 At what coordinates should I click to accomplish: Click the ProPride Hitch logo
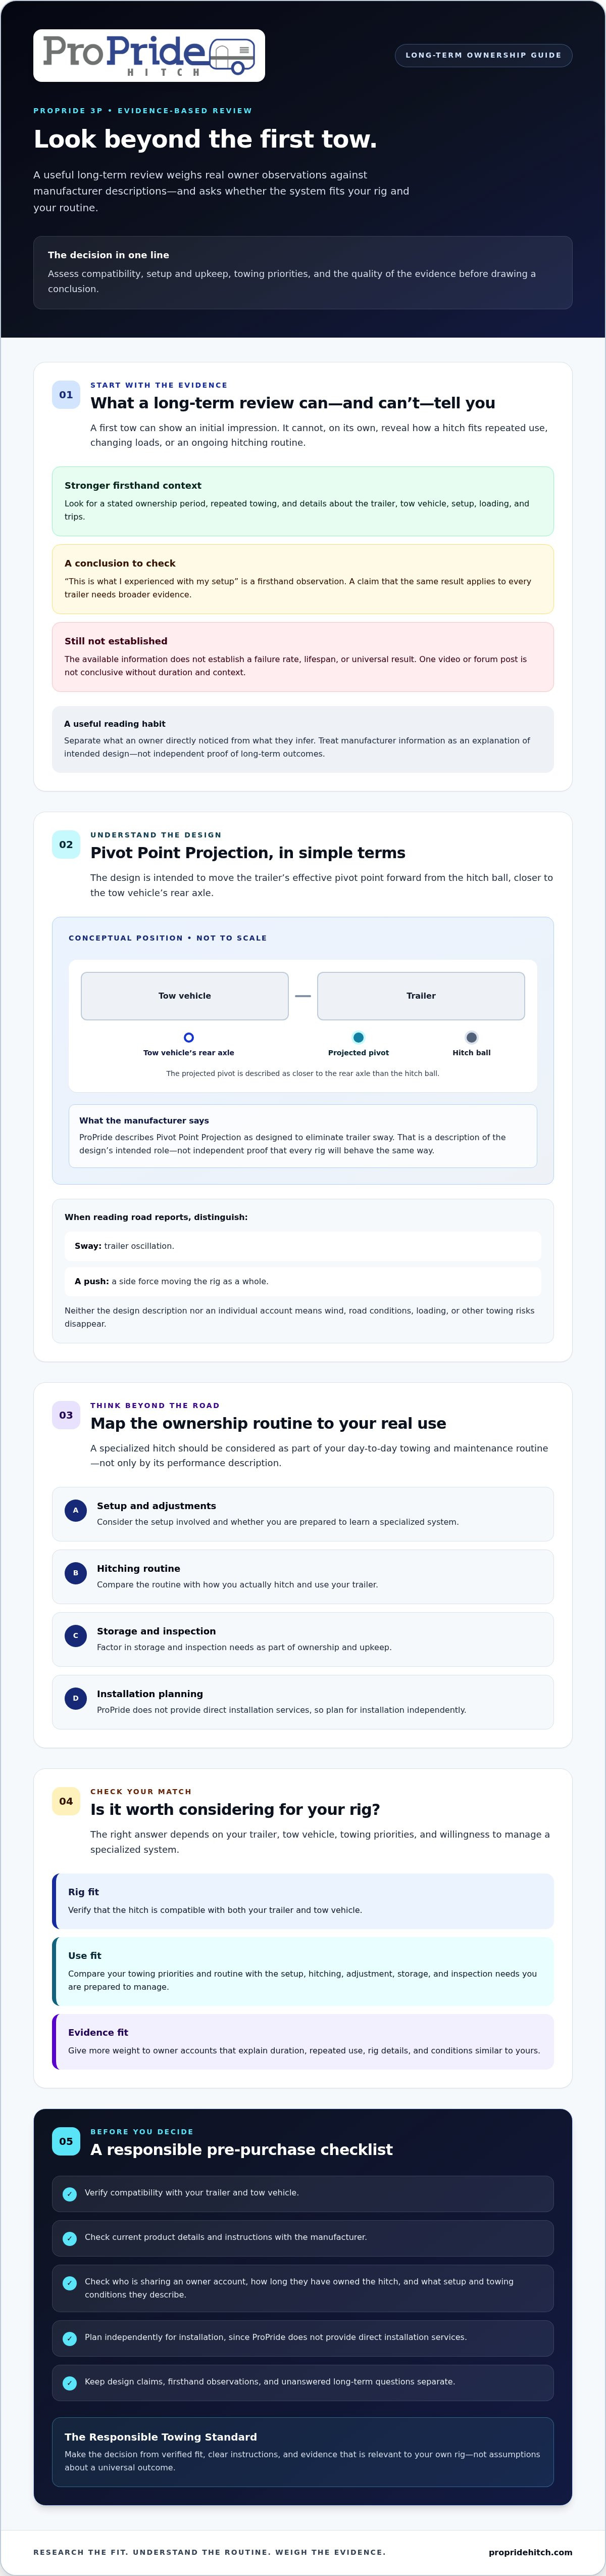click(x=149, y=55)
